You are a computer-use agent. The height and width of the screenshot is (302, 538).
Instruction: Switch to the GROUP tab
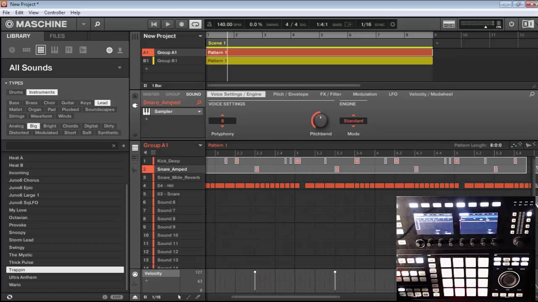(173, 94)
